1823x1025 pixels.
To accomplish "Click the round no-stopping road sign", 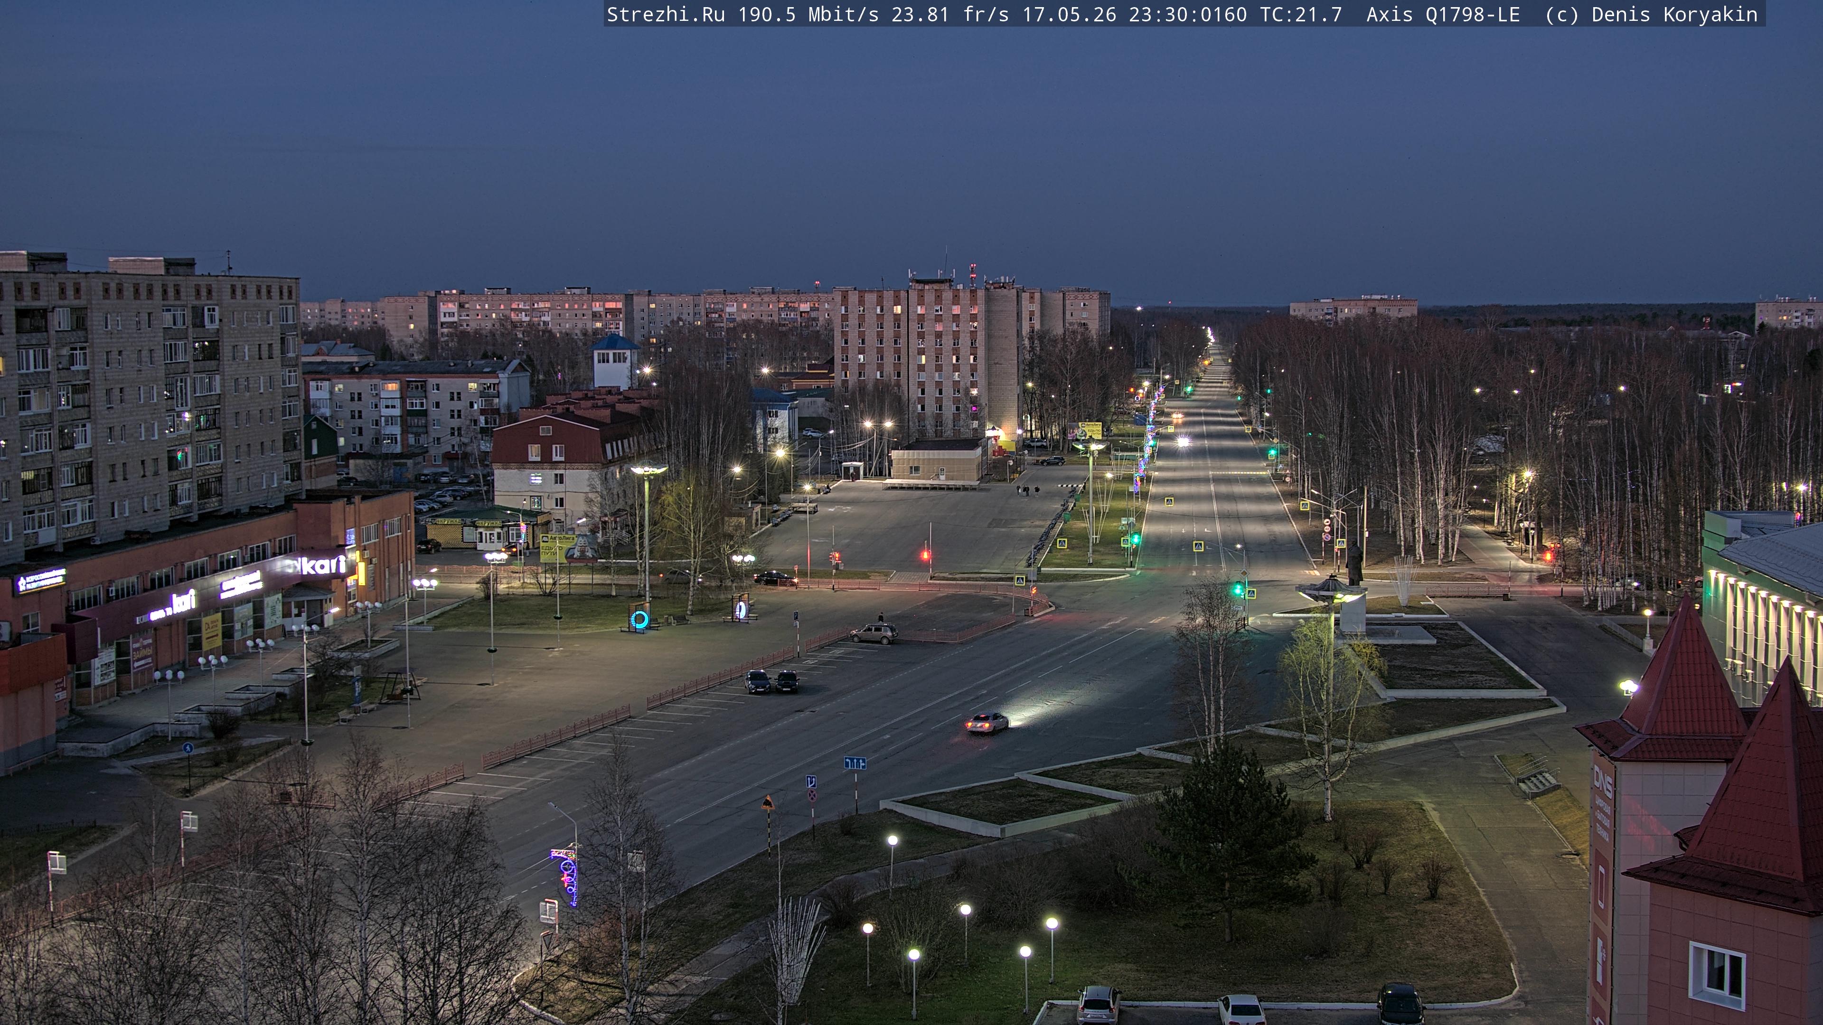I will click(x=812, y=795).
